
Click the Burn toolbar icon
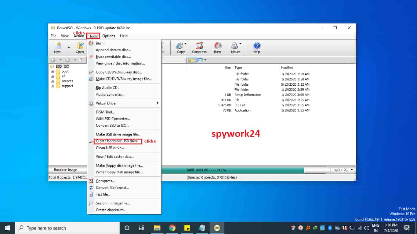coord(217,48)
